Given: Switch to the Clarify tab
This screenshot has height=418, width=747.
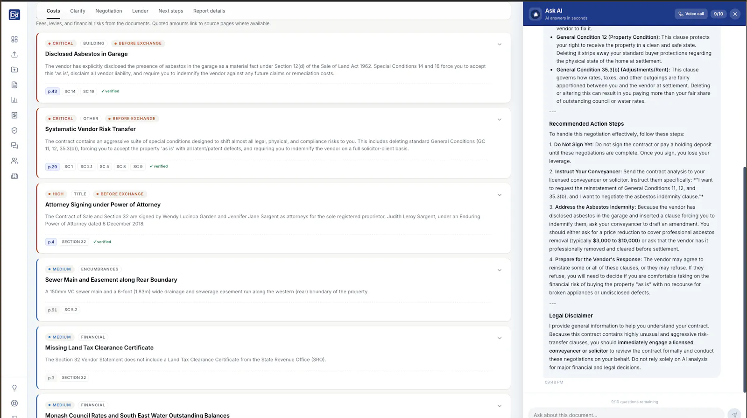Looking at the screenshot, I should click(x=78, y=11).
